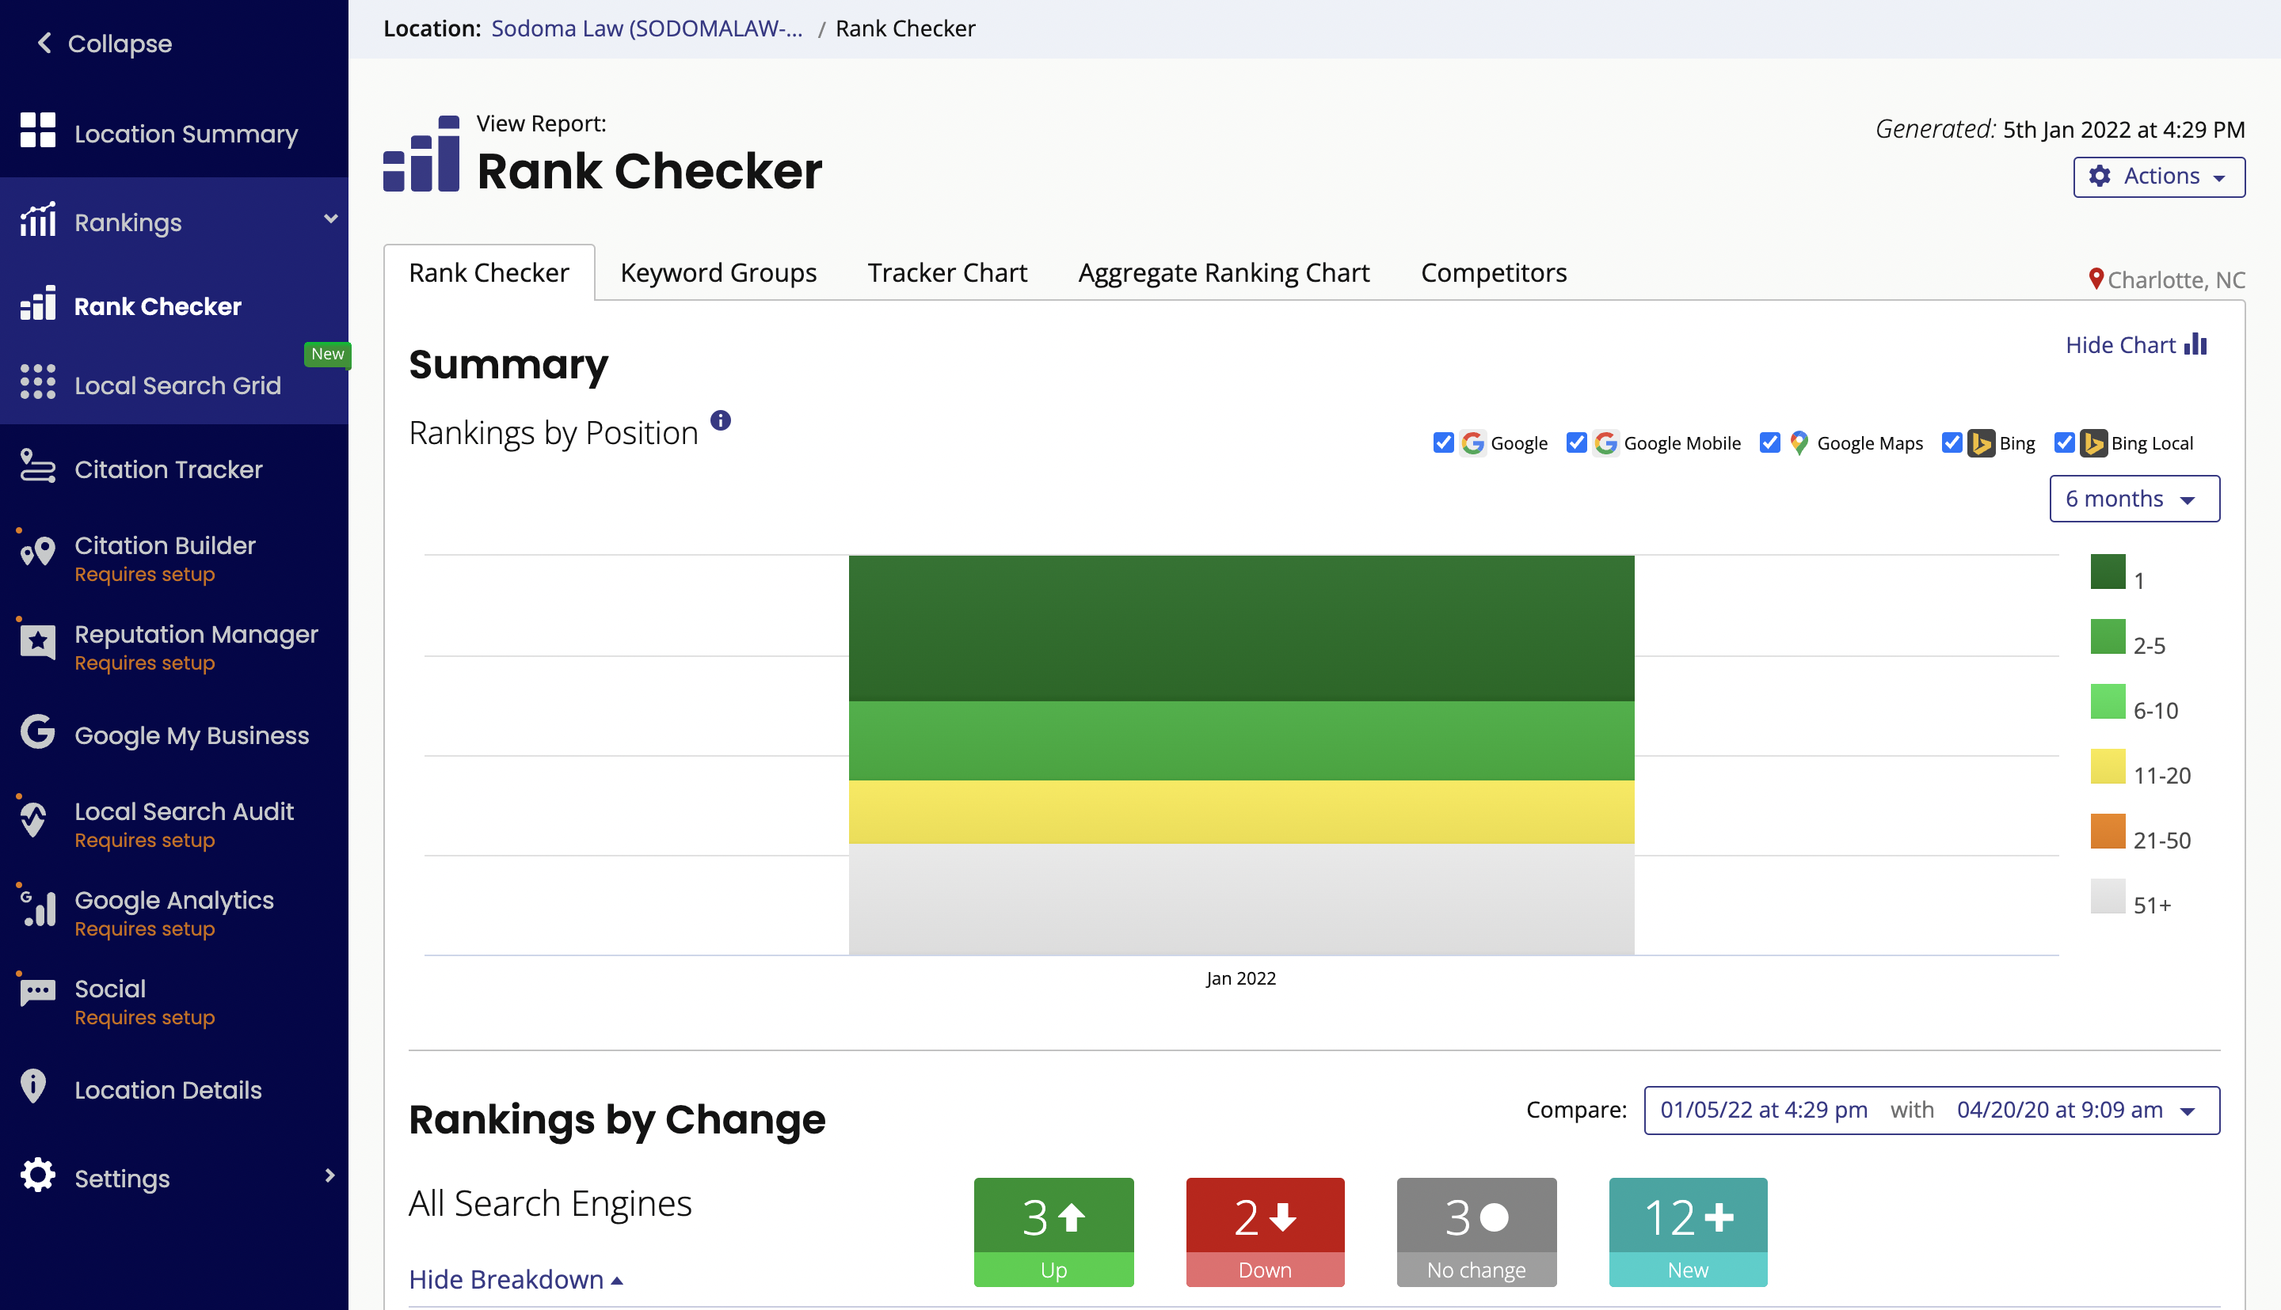Click the Bing Local logo icon
This screenshot has width=2281, height=1310.
click(x=2093, y=442)
